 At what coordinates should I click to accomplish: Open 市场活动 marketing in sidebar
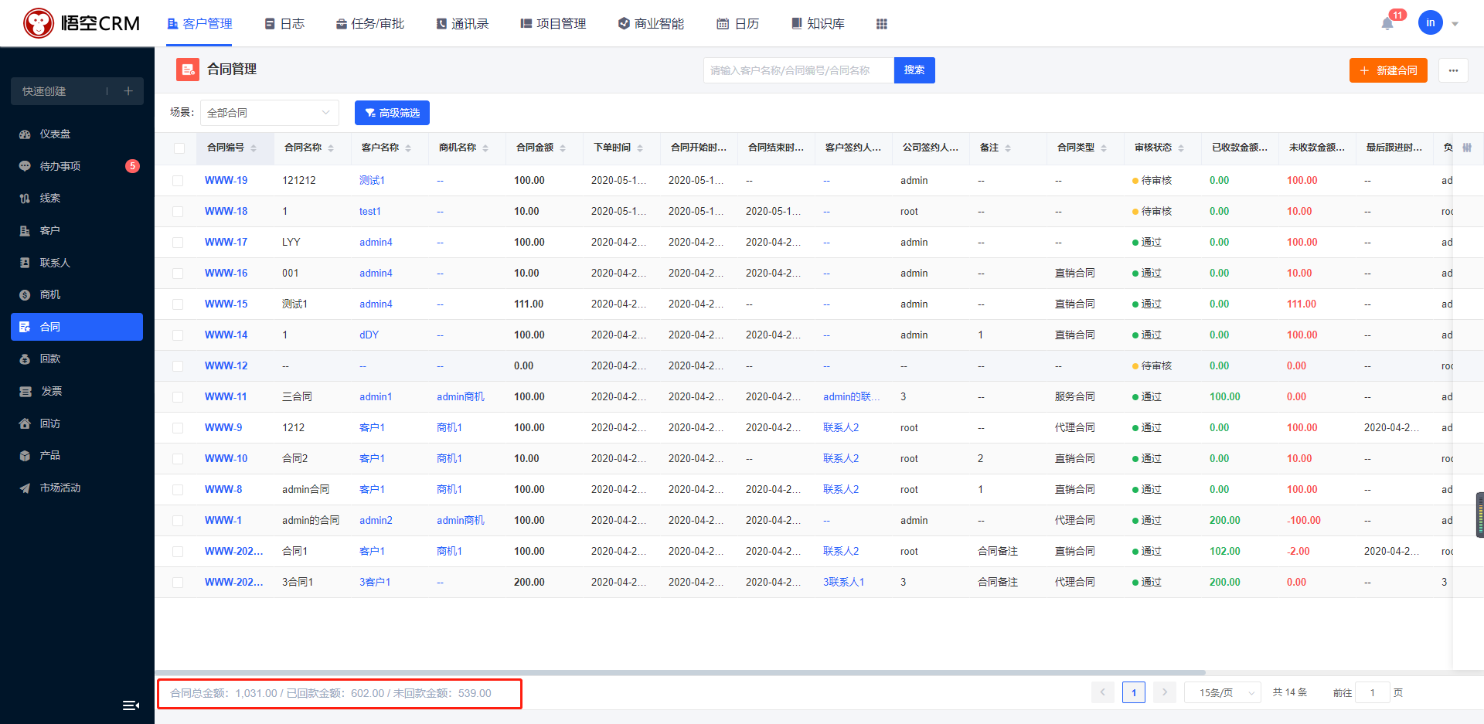77,488
